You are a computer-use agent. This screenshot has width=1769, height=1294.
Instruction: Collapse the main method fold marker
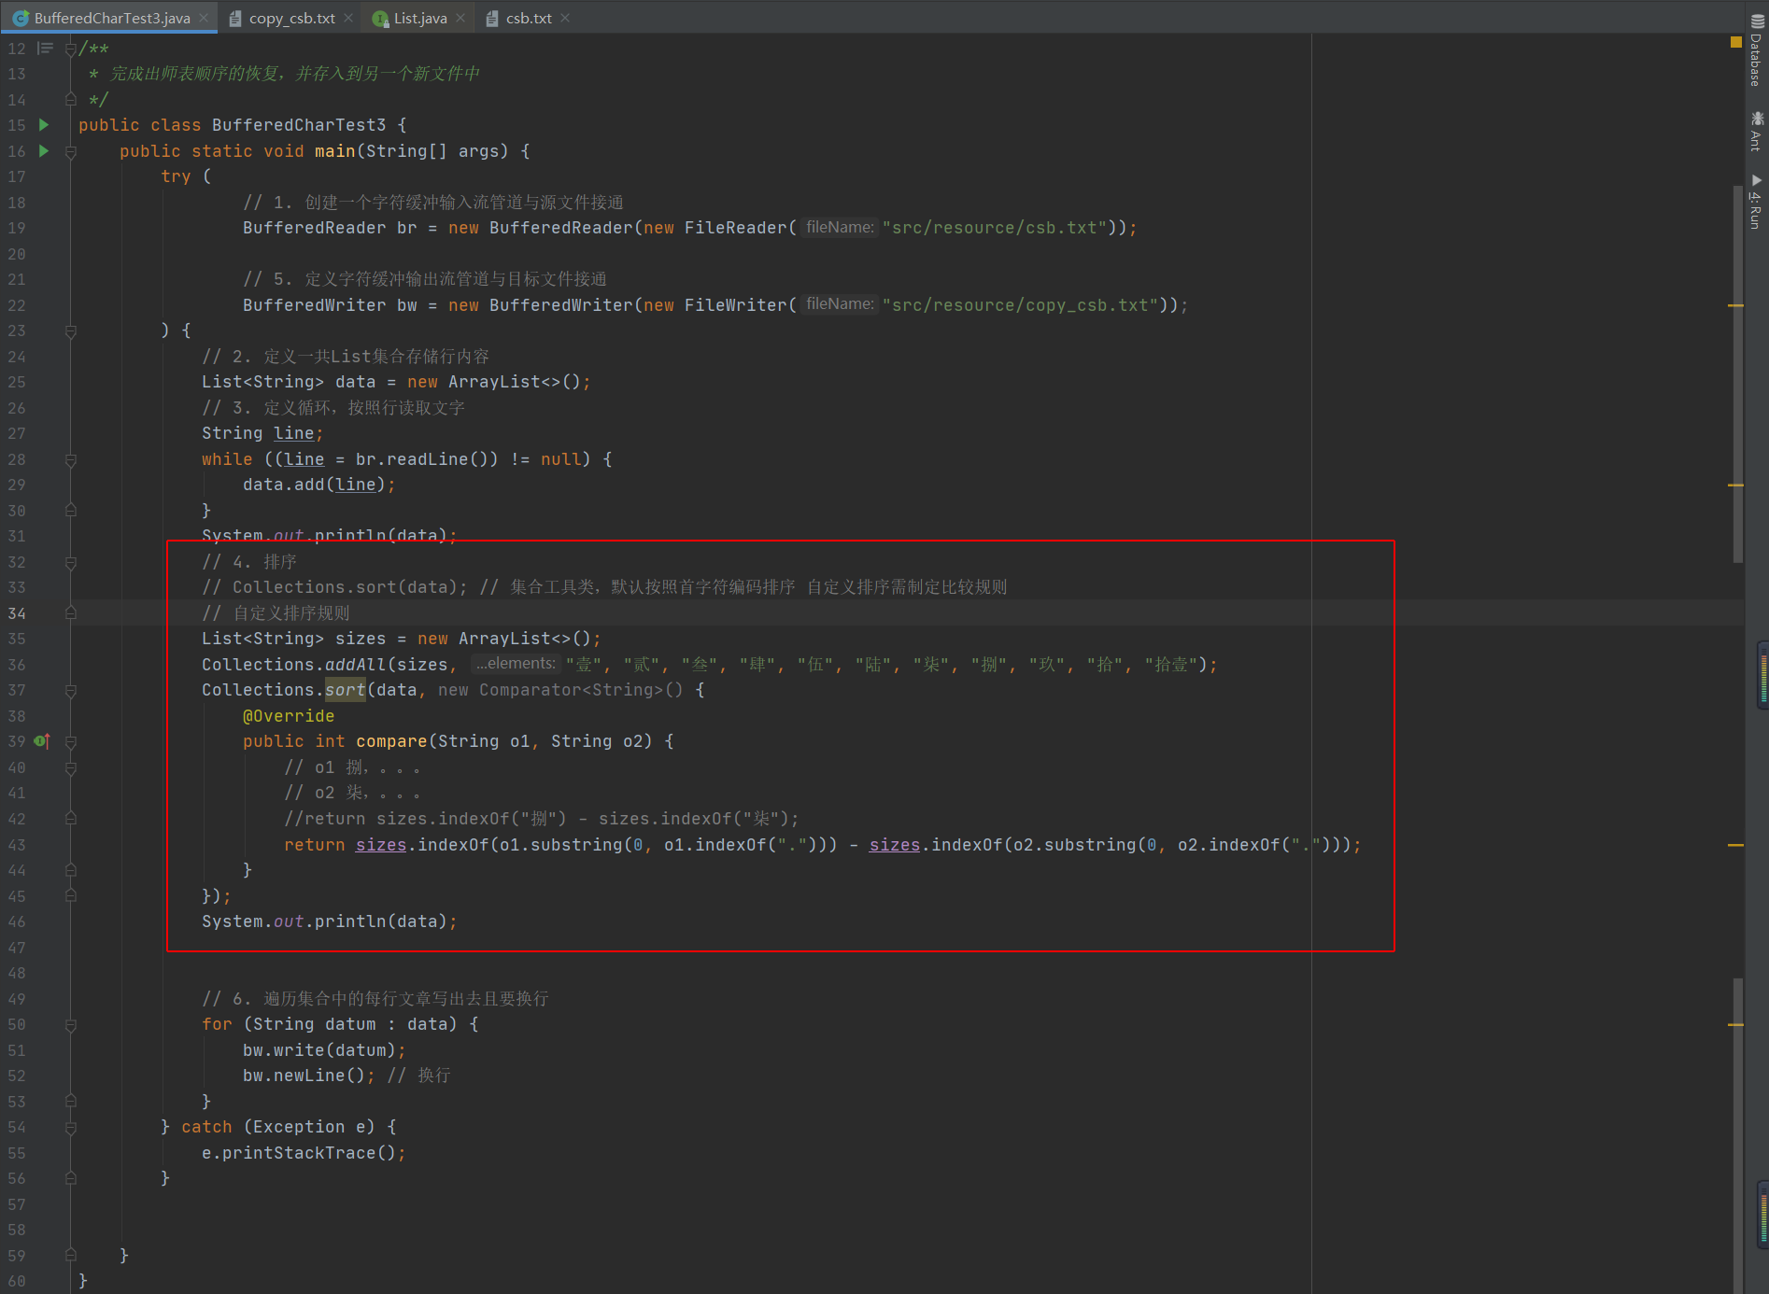[71, 151]
